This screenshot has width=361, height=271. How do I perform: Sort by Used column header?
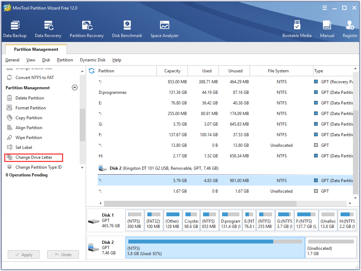coord(203,71)
